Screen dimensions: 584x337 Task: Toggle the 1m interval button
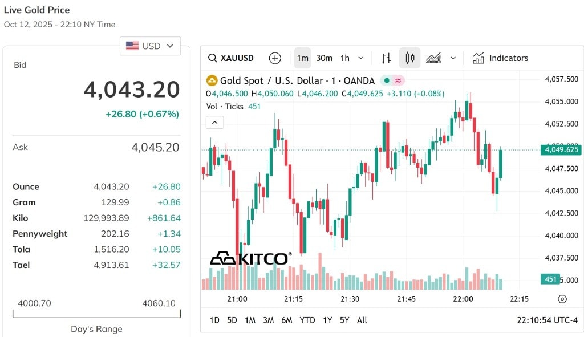coord(302,58)
